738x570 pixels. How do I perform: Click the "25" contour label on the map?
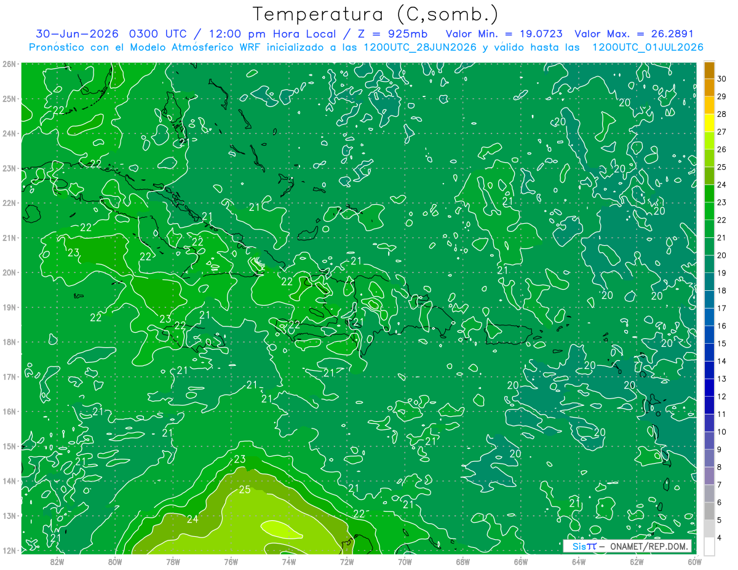click(x=245, y=489)
